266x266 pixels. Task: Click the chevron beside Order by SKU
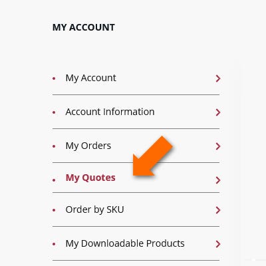[218, 210]
